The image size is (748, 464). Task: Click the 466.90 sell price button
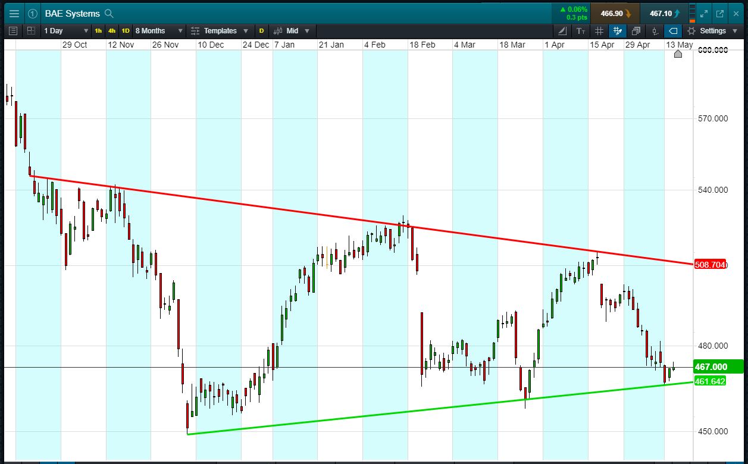[615, 13]
